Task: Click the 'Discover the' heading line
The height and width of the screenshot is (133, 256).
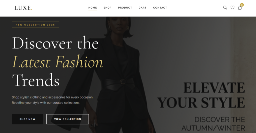Action: pyautogui.click(x=55, y=43)
